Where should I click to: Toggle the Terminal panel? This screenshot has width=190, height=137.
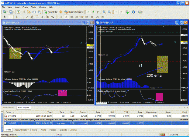(34, 12)
